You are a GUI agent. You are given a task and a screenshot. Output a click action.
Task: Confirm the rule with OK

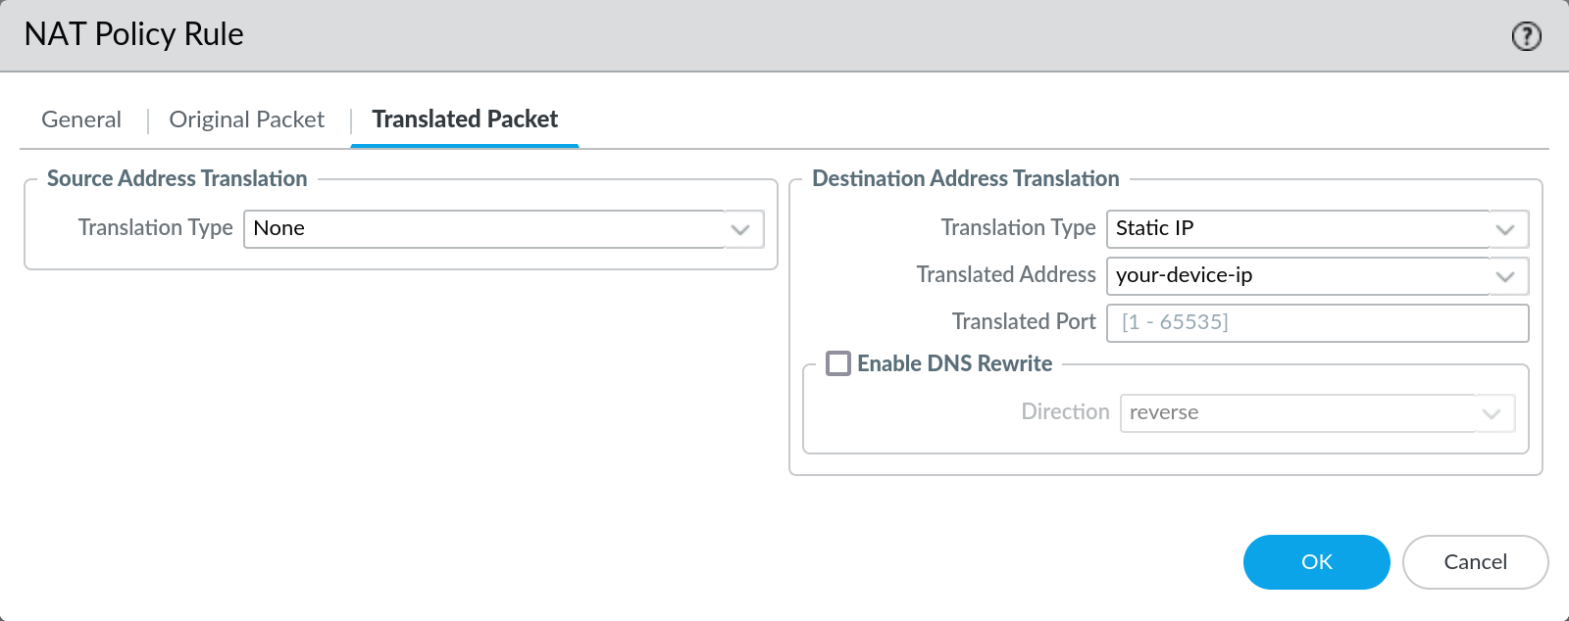point(1316,562)
